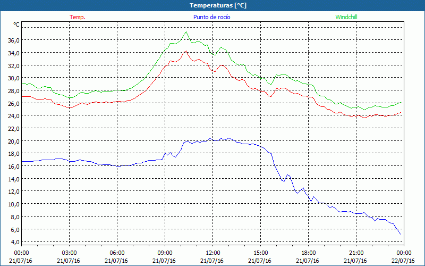Click the 09:00 time axis label
This screenshot has width=425, height=266.
tap(165, 253)
